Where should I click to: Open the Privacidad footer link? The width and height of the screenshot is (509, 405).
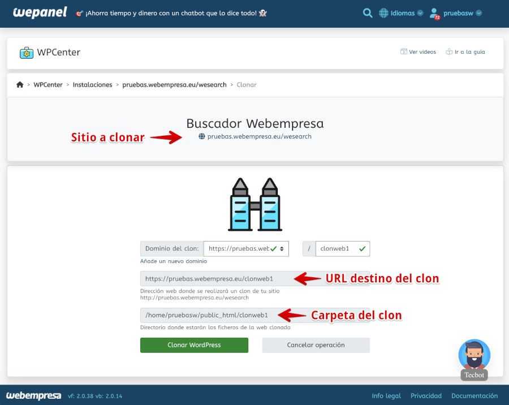(x=426, y=395)
